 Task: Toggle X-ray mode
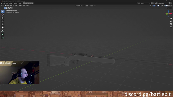pyautogui.click(x=162, y=6)
